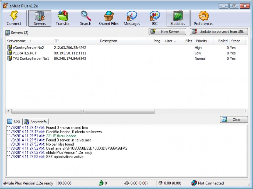Click 'Found 3 servers in server.met' log line

click(x=68, y=140)
